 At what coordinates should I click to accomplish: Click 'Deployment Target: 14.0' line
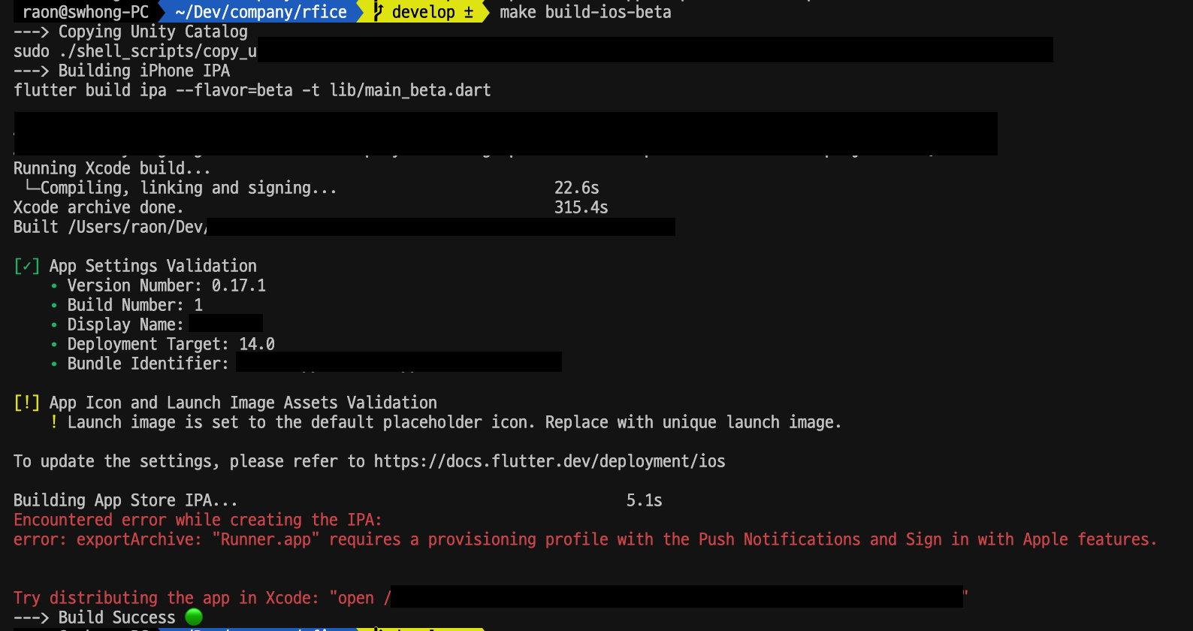(171, 344)
